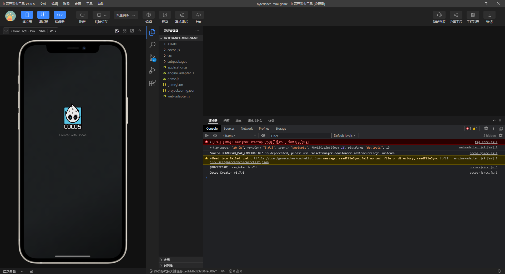Toggle the console eye live-expression icon

tap(263, 136)
